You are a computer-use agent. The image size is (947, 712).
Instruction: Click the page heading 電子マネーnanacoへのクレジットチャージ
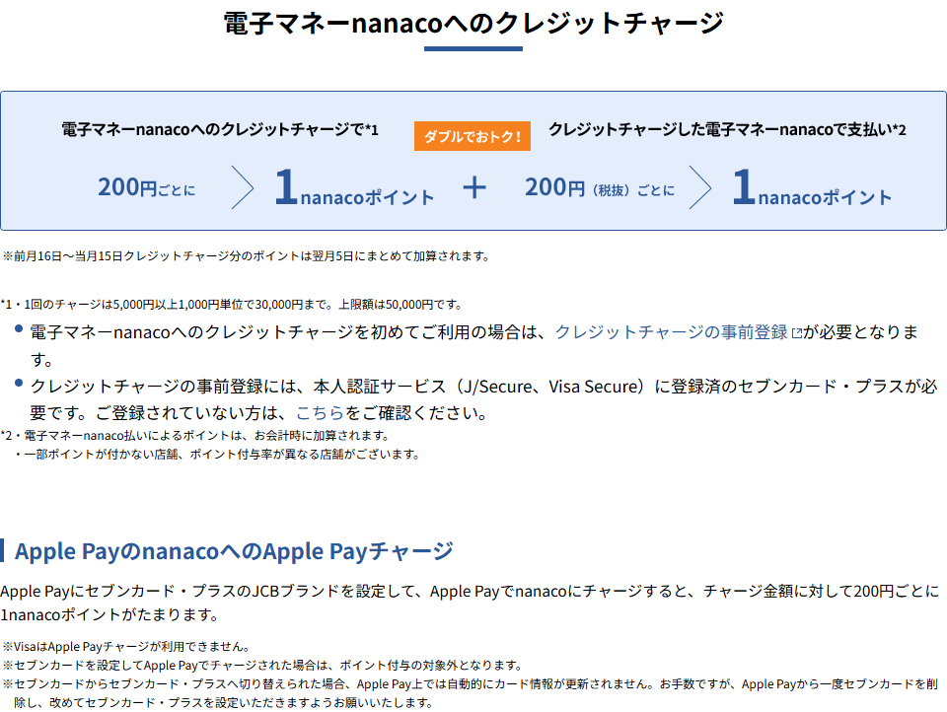pyautogui.click(x=473, y=24)
